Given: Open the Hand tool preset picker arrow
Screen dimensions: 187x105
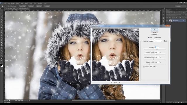Looking at the screenshot, I should coord(5,6).
